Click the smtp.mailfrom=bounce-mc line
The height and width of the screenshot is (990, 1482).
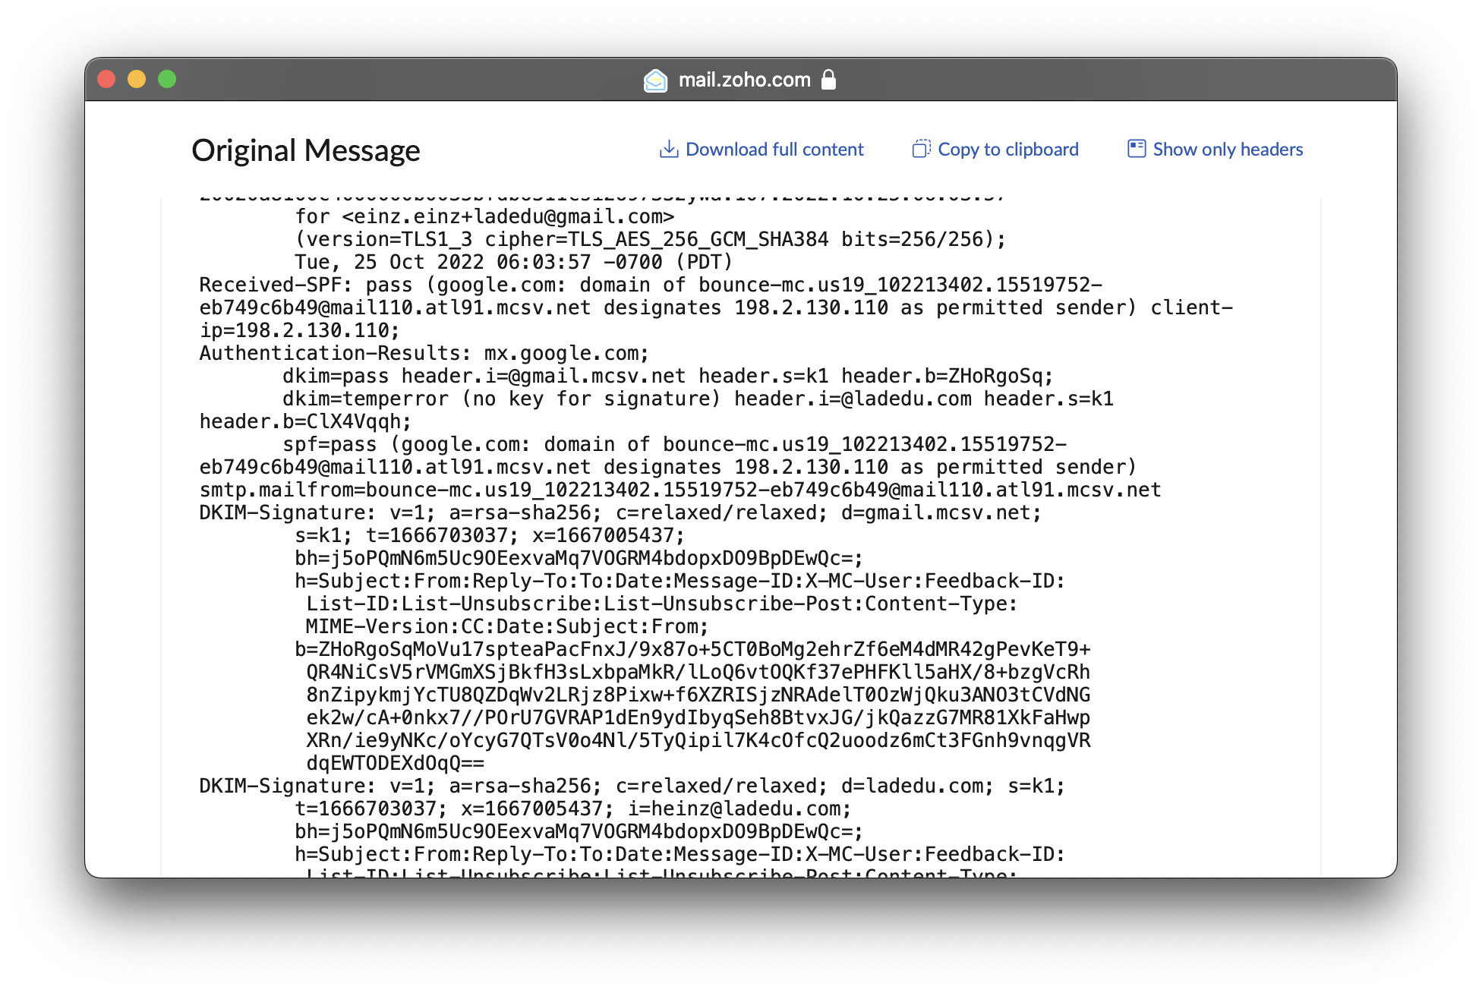[x=680, y=490]
